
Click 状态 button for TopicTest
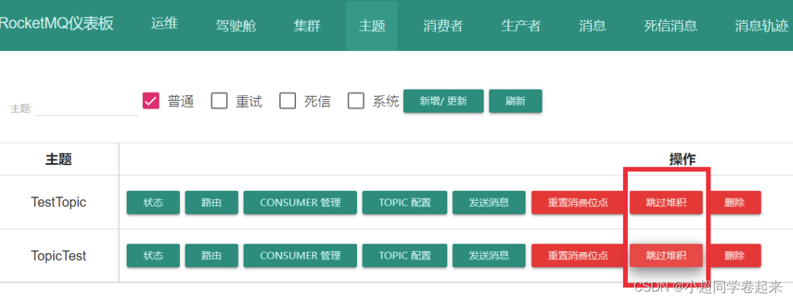point(153,255)
